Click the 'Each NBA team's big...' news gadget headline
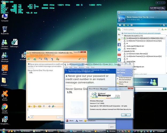Image resolution: width=167 pixels, height=133 pixels. pos(157,8)
